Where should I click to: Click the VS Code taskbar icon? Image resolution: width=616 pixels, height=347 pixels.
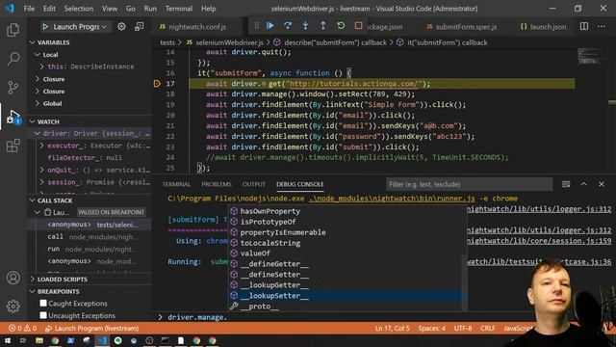[x=102, y=340]
